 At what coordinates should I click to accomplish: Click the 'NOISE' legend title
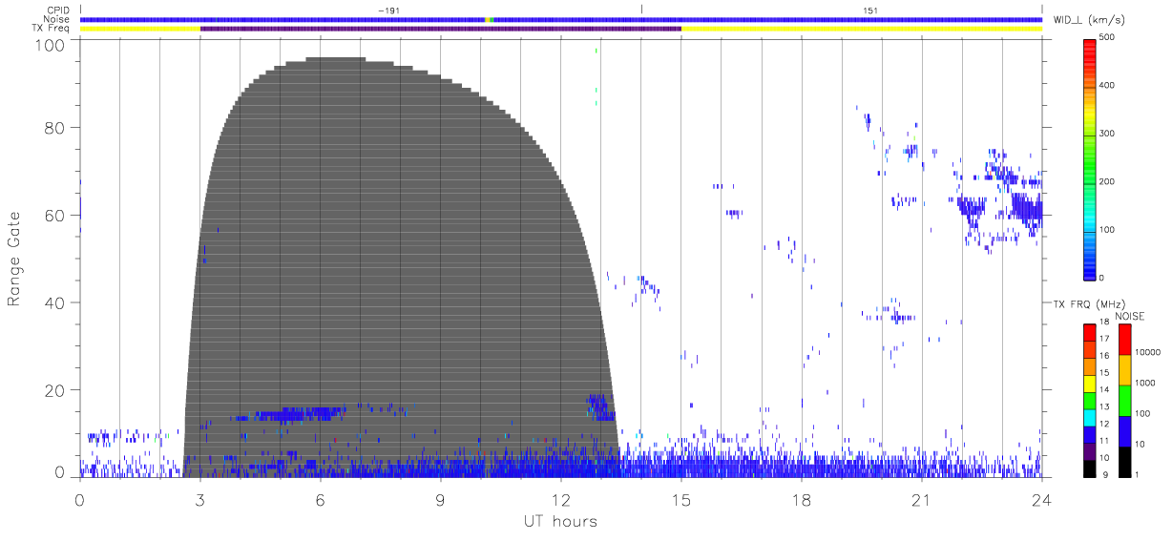[x=1130, y=316]
